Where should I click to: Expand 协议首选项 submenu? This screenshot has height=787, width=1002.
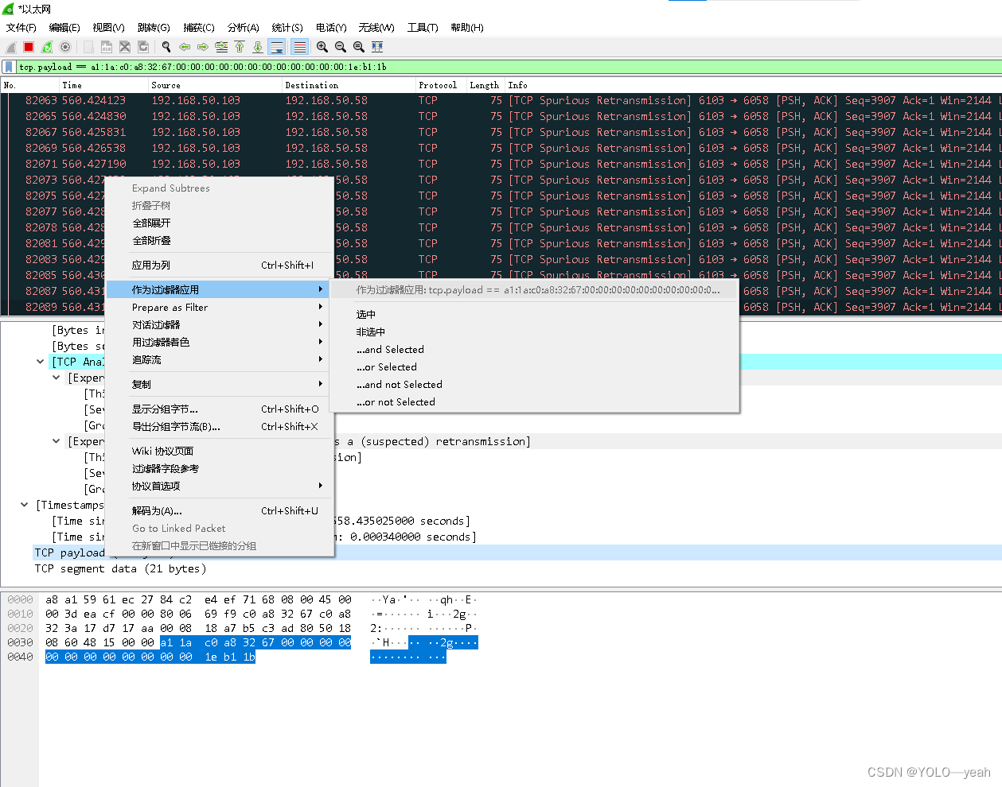(219, 487)
